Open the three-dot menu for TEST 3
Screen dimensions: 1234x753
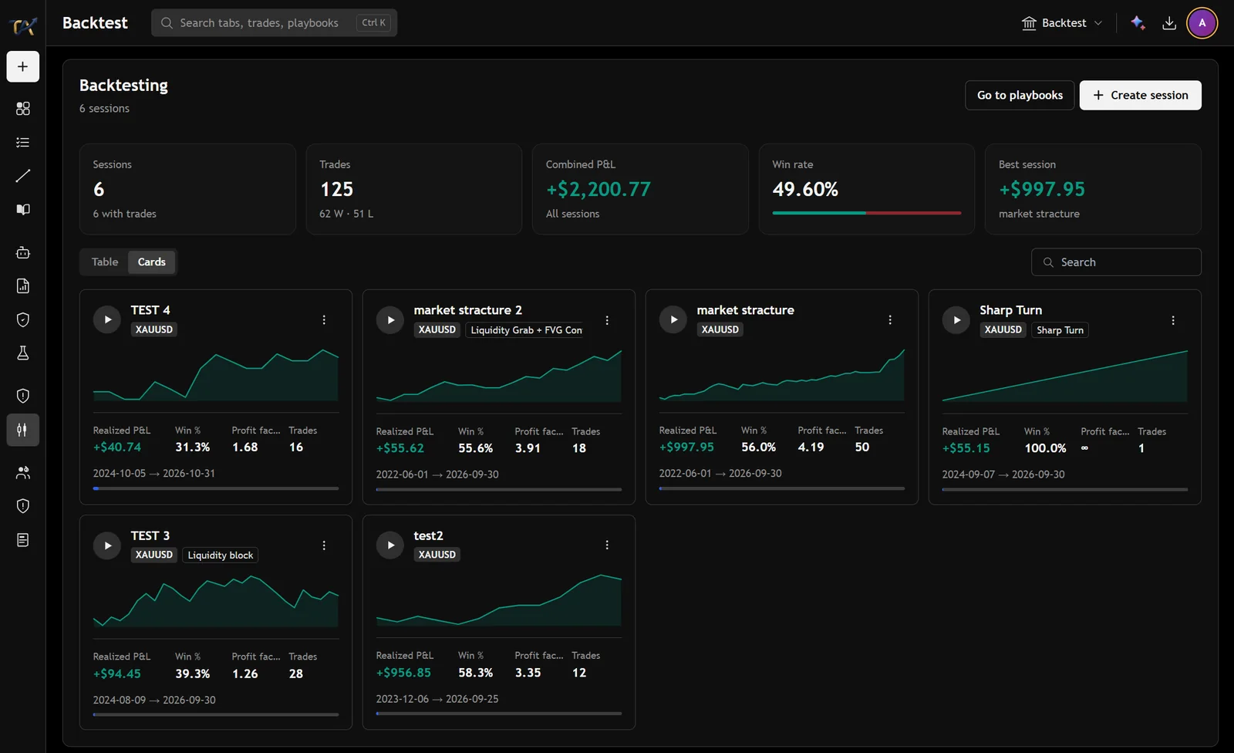point(324,545)
